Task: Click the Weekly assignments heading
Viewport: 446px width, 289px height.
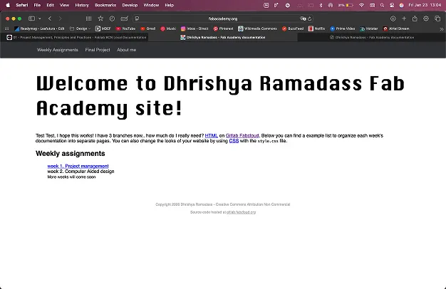Action: coord(71,154)
